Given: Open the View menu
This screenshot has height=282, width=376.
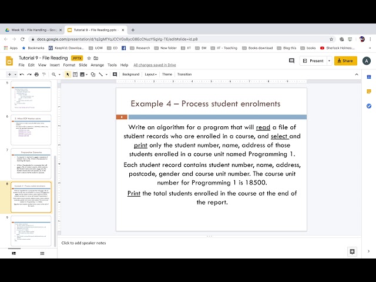Looking at the screenshot, I should coord(42,65).
